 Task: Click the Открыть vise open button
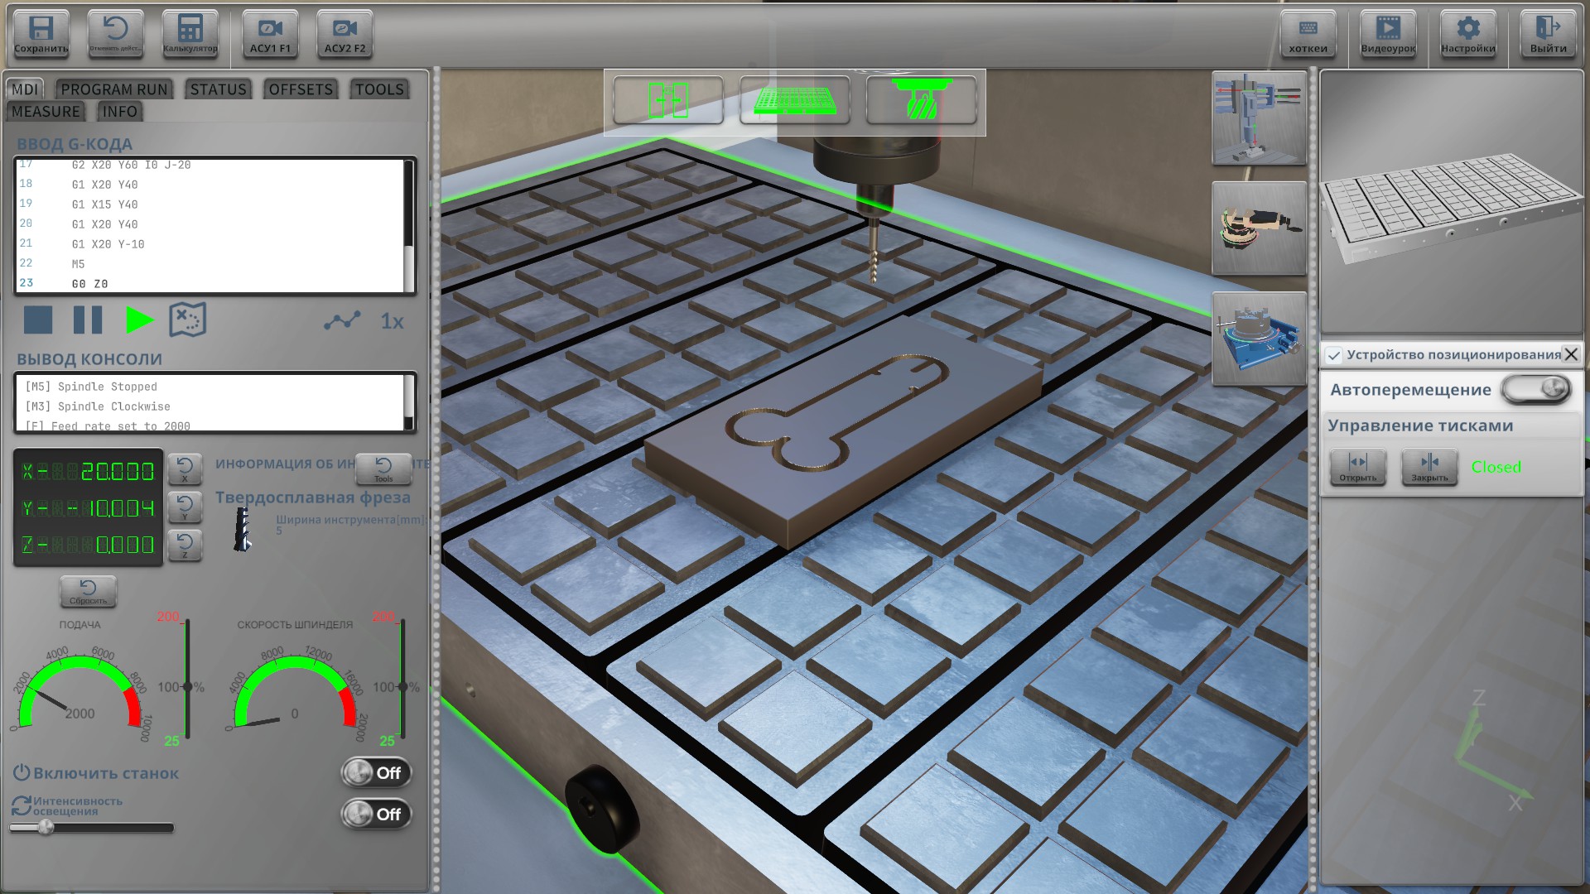(x=1357, y=467)
